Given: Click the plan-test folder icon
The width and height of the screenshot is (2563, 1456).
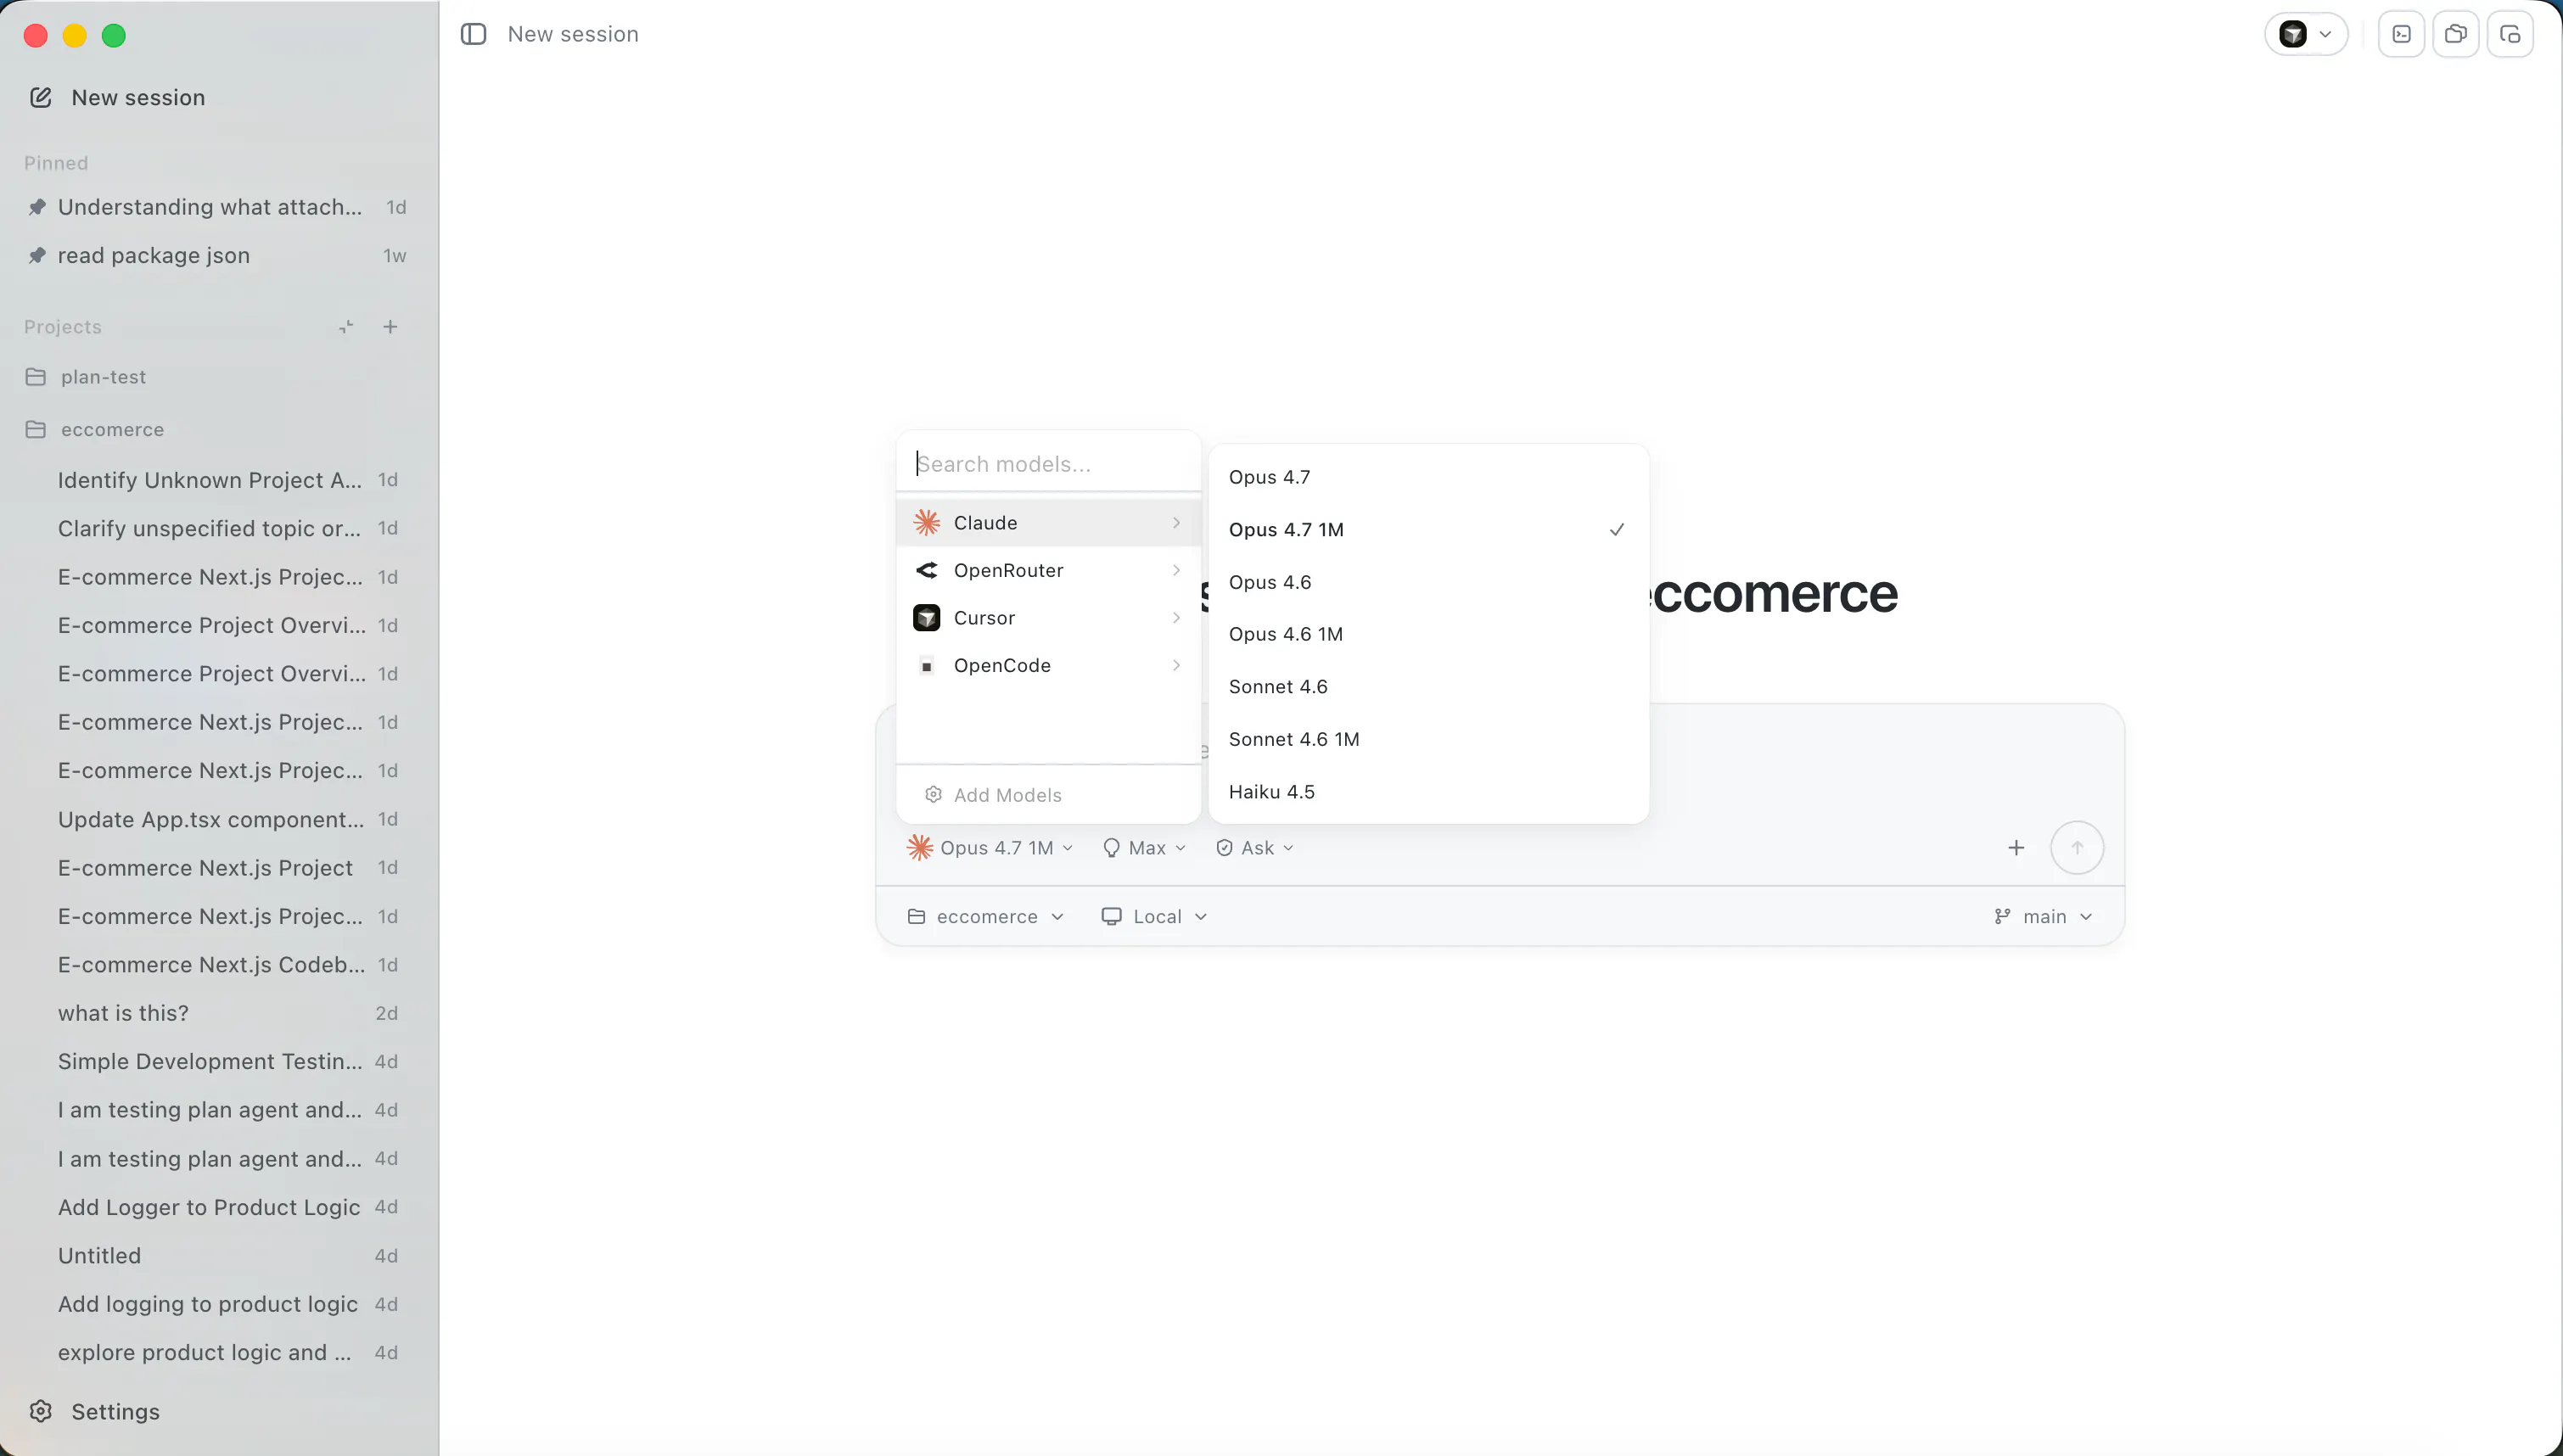Looking at the screenshot, I should [x=36, y=377].
